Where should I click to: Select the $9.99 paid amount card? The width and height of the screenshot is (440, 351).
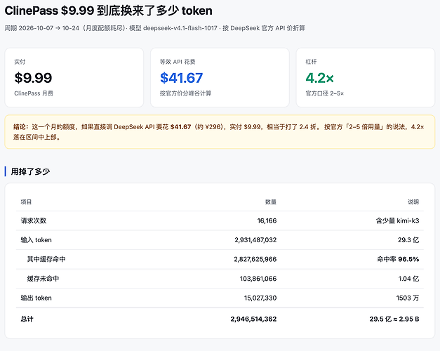[74, 77]
